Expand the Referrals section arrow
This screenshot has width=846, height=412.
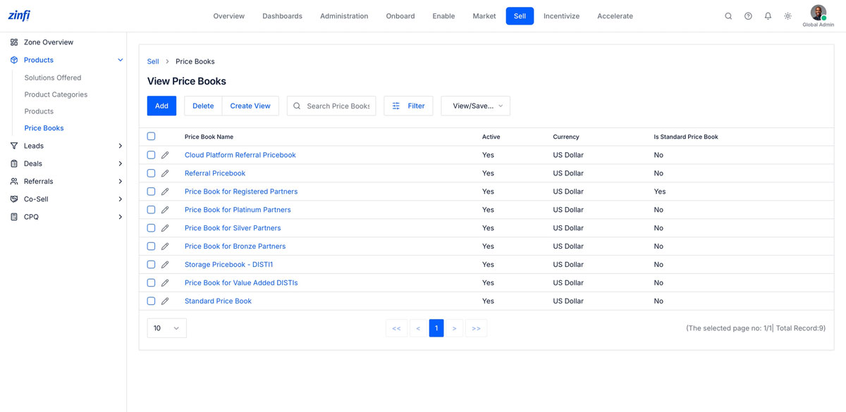tap(121, 181)
